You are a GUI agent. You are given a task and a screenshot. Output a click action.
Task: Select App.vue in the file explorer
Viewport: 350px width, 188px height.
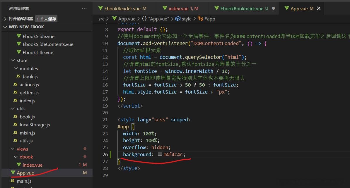pos(25,173)
